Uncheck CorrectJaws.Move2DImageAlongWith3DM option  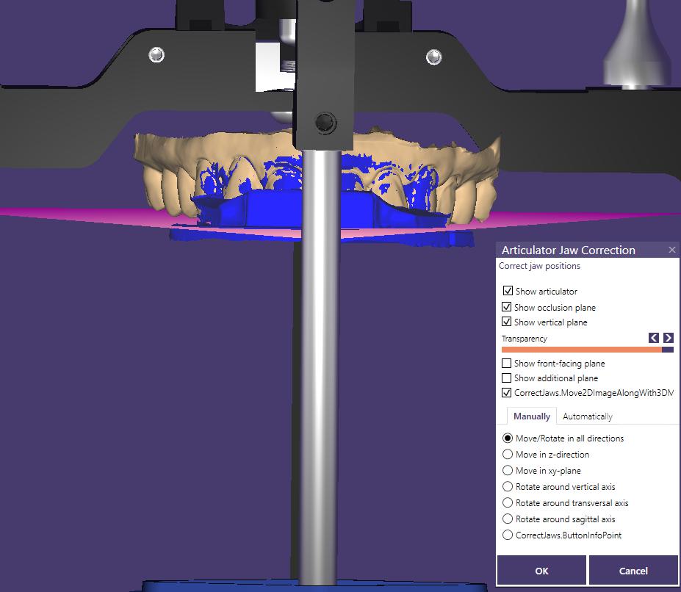pos(507,392)
